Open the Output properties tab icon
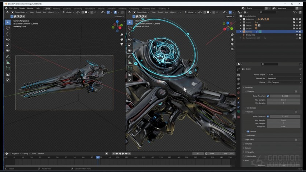 [239, 80]
